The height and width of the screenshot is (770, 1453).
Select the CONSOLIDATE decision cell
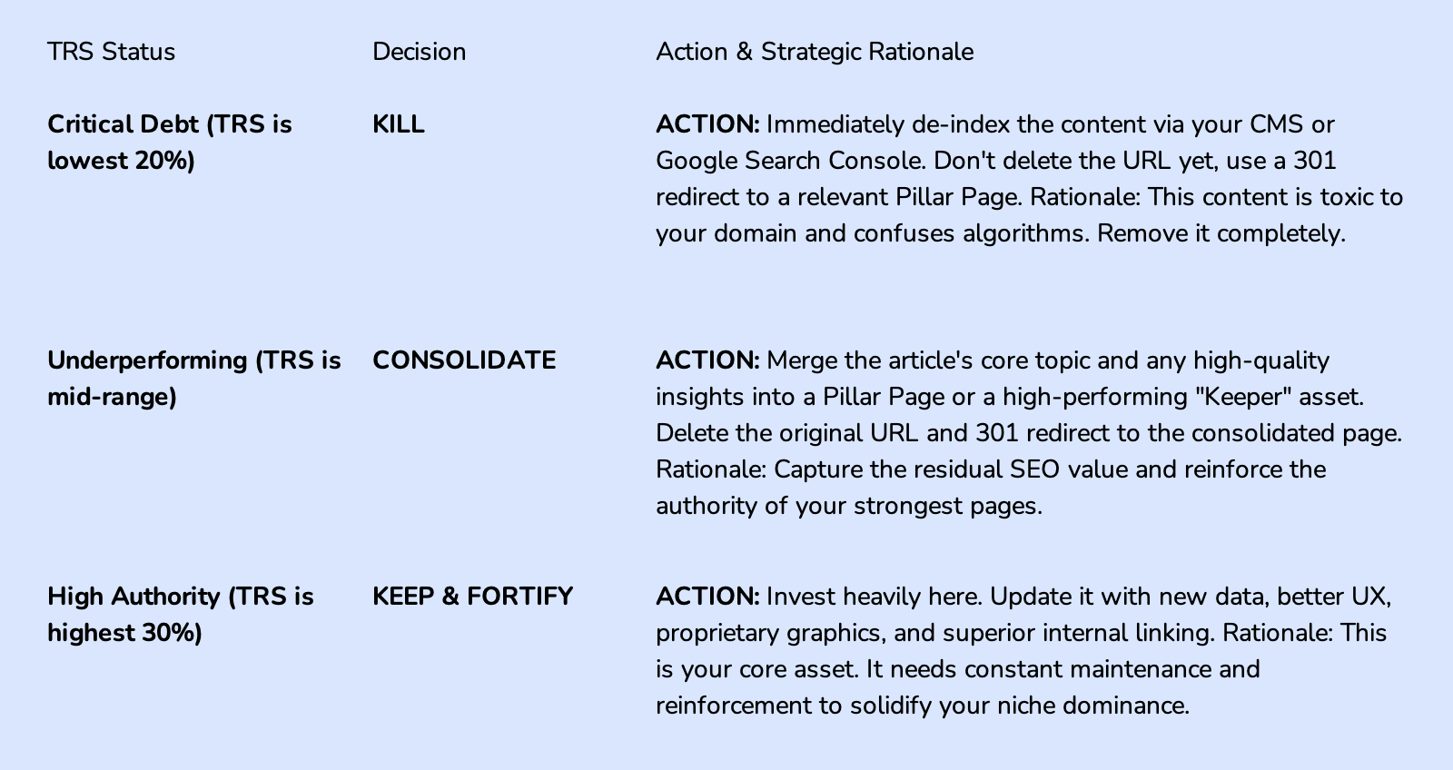[464, 360]
